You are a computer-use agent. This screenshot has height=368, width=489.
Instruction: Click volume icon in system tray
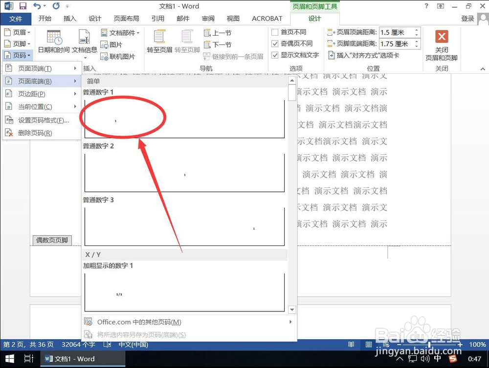[x=425, y=359]
